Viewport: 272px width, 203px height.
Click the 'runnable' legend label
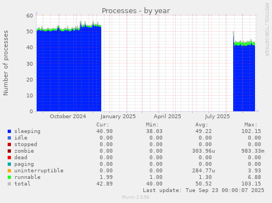tap(27, 177)
